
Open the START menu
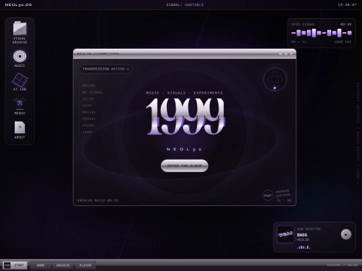[x=15, y=265]
